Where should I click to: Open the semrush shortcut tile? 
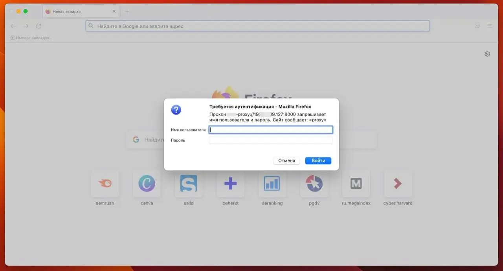point(105,184)
